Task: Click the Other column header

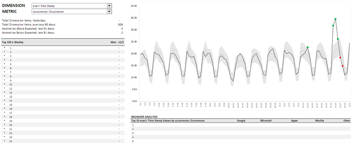Action: click(x=347, y=121)
